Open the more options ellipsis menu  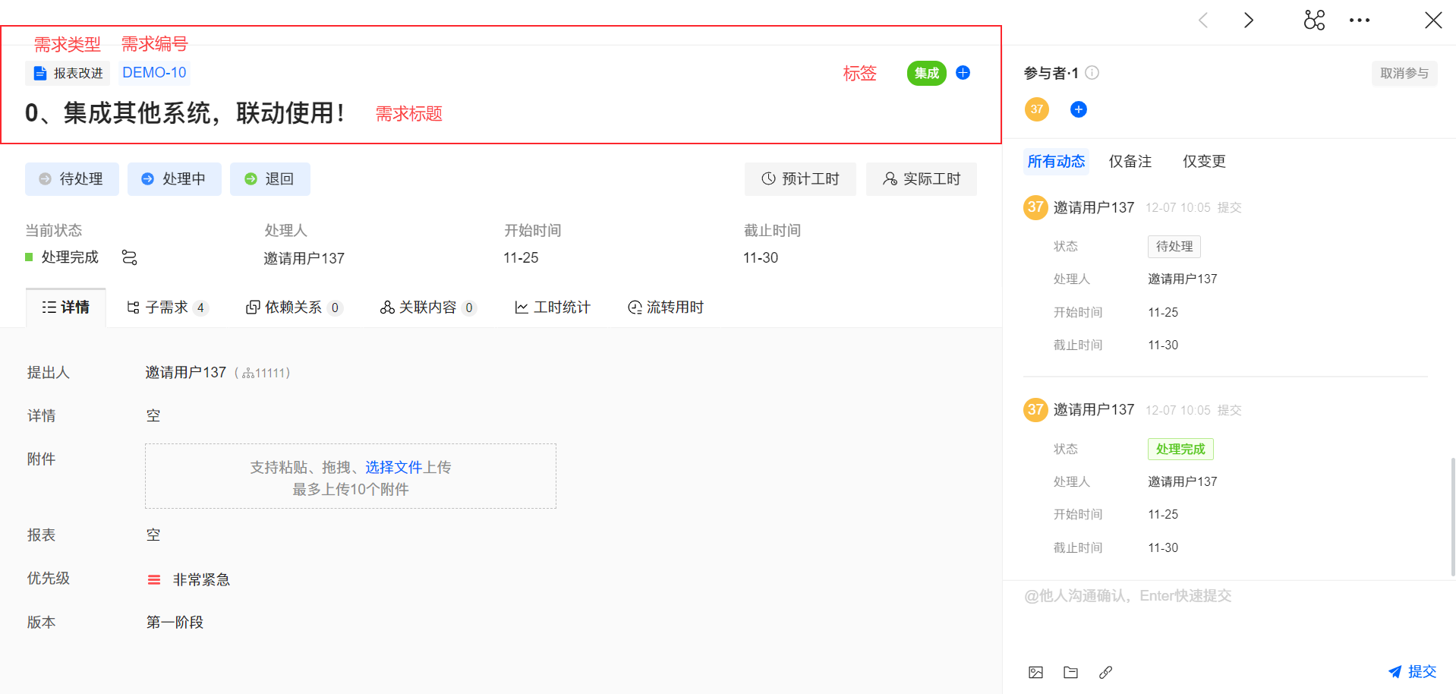click(x=1359, y=21)
